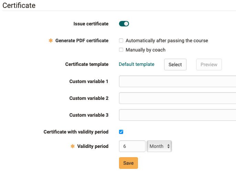Click the Certificate heading
This screenshot has width=236, height=174.
click(x=19, y=5)
